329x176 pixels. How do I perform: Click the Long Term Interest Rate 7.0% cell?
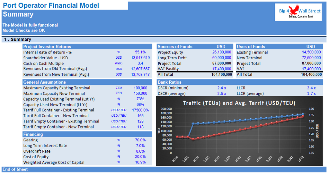point(140,146)
